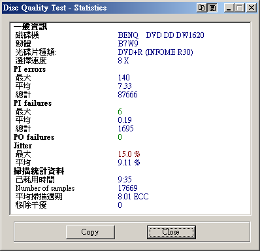Close the window with the X button
Image resolution: width=260 pixels, height=251 pixels.
(x=252, y=8)
